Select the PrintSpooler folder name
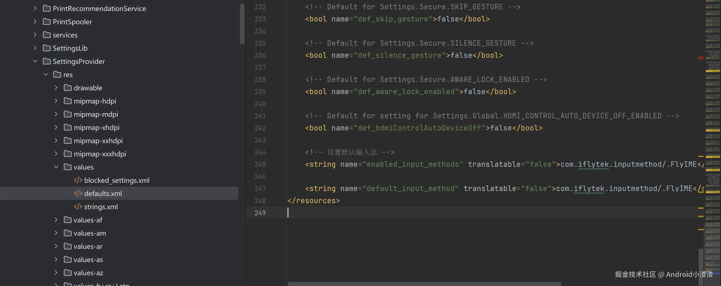The height and width of the screenshot is (286, 721). tap(72, 22)
